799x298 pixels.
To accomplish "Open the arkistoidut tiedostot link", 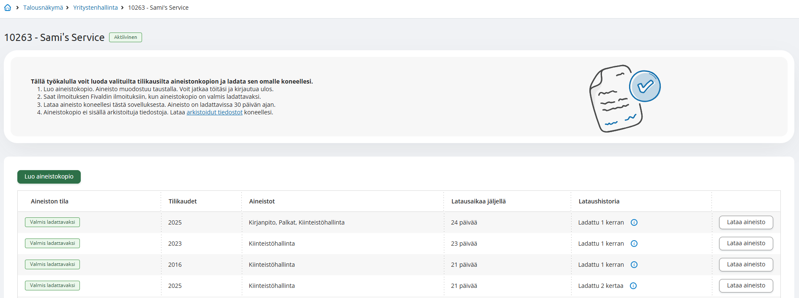I will click(214, 112).
